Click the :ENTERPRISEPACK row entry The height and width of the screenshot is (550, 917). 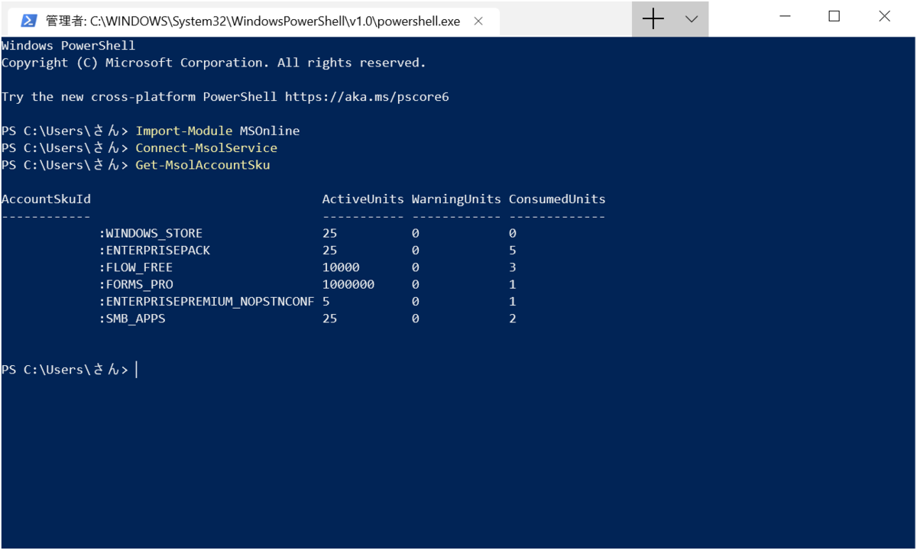pos(154,251)
